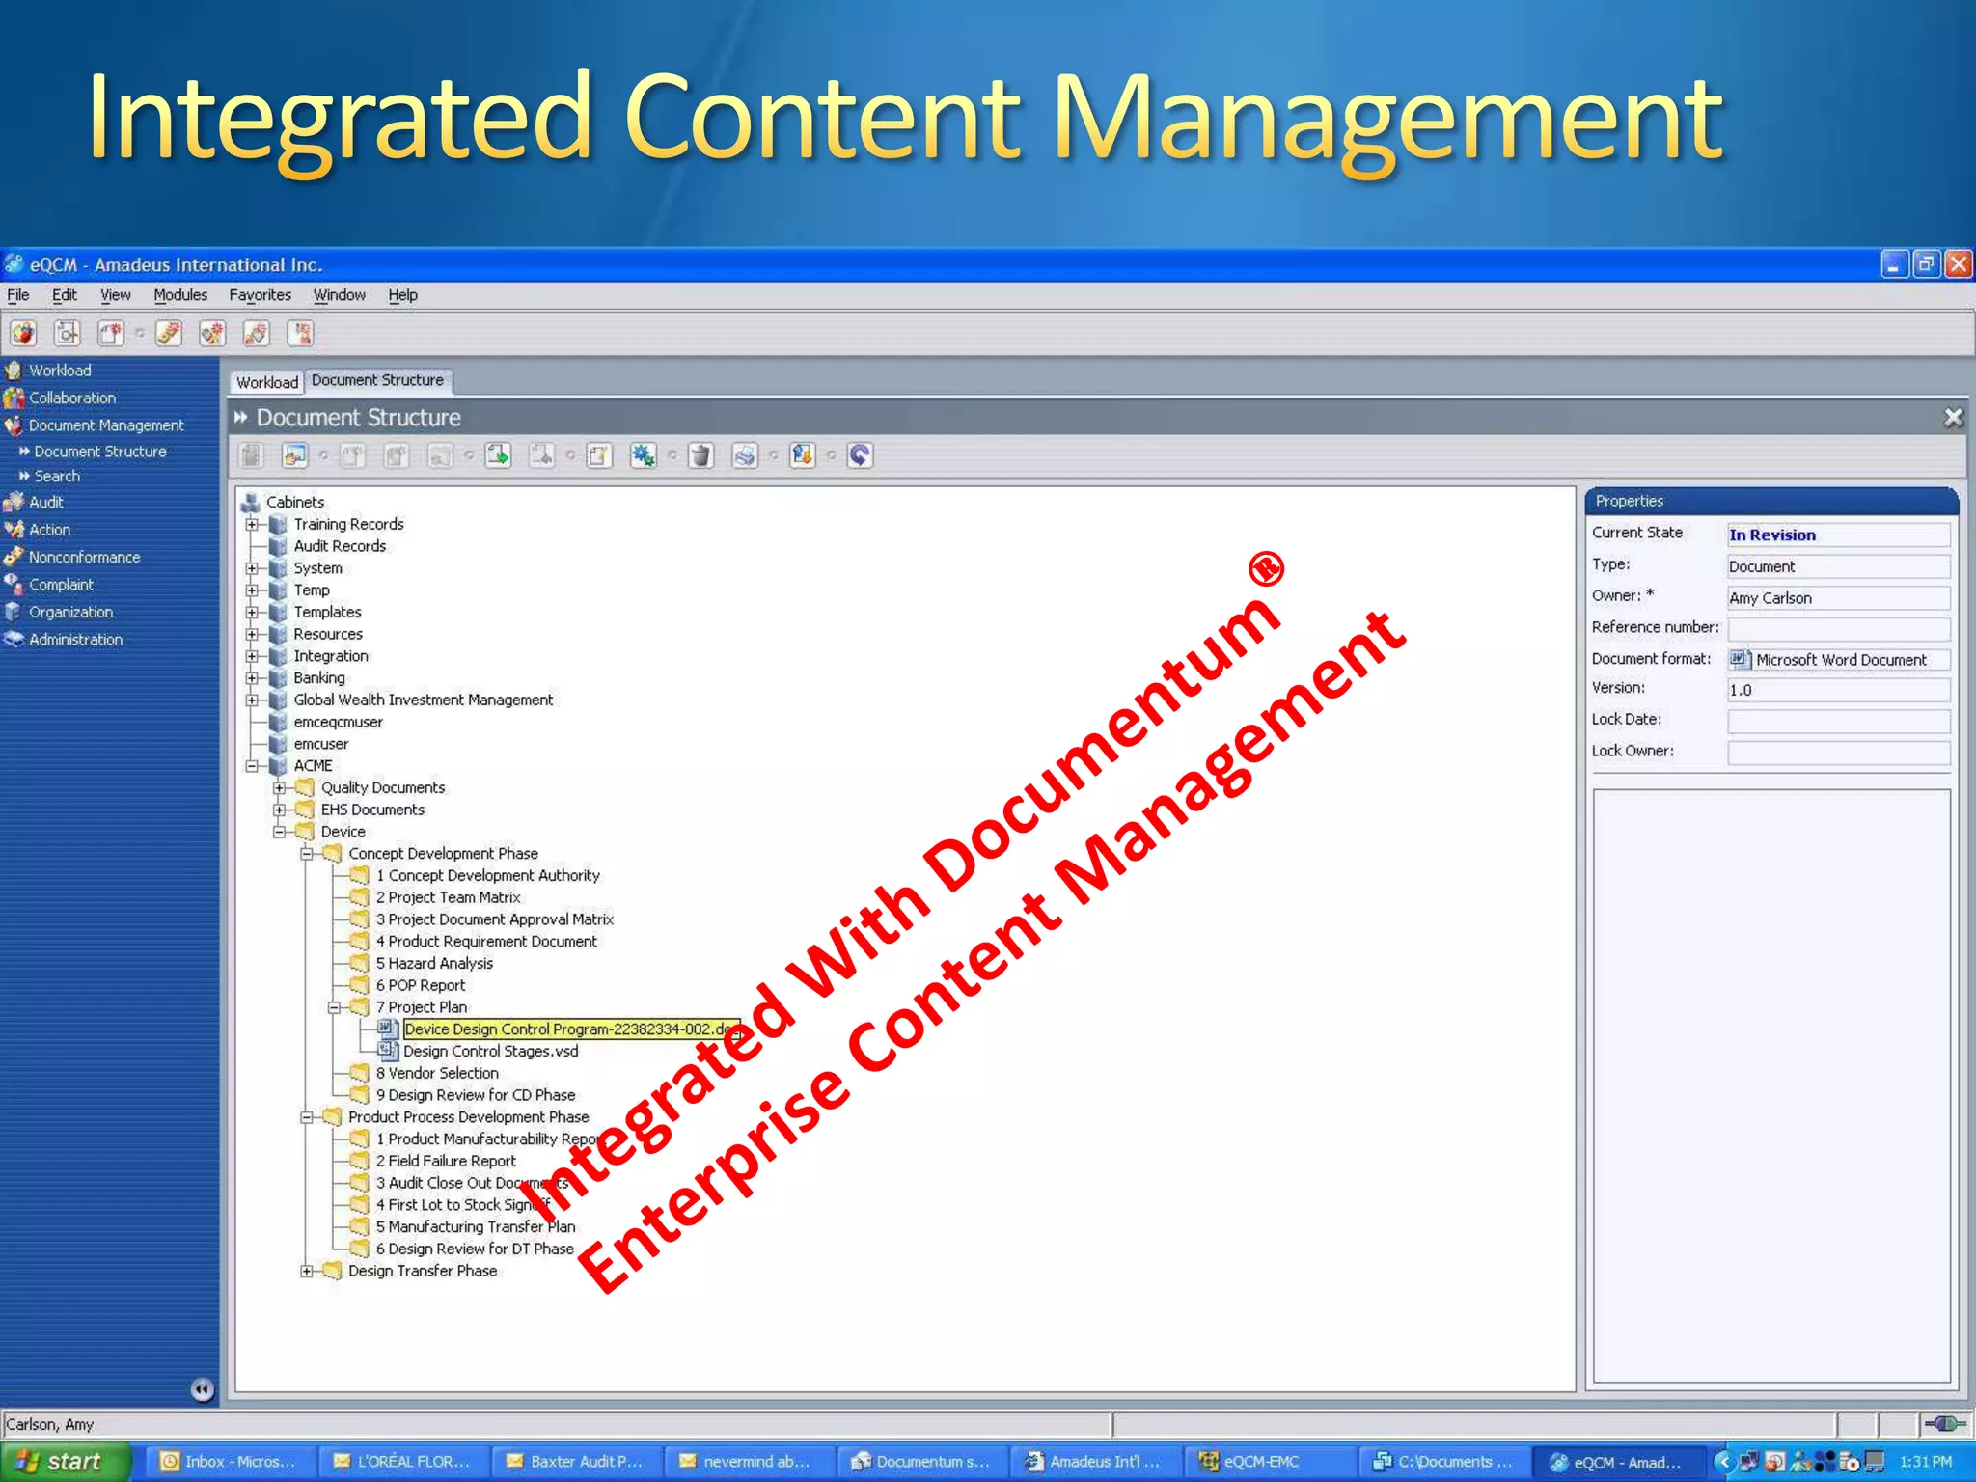Screen dimensions: 1976x1482
Task: Open the File menu
Action: [18, 295]
